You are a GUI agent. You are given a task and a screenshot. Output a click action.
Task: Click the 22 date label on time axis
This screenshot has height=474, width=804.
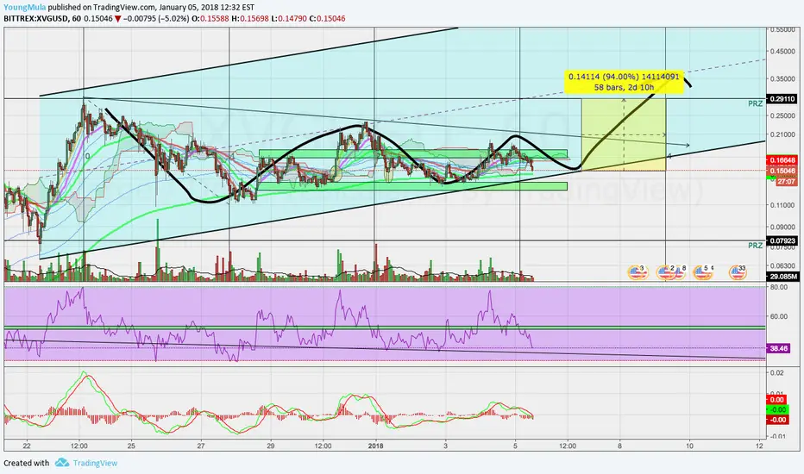pyautogui.click(x=27, y=446)
